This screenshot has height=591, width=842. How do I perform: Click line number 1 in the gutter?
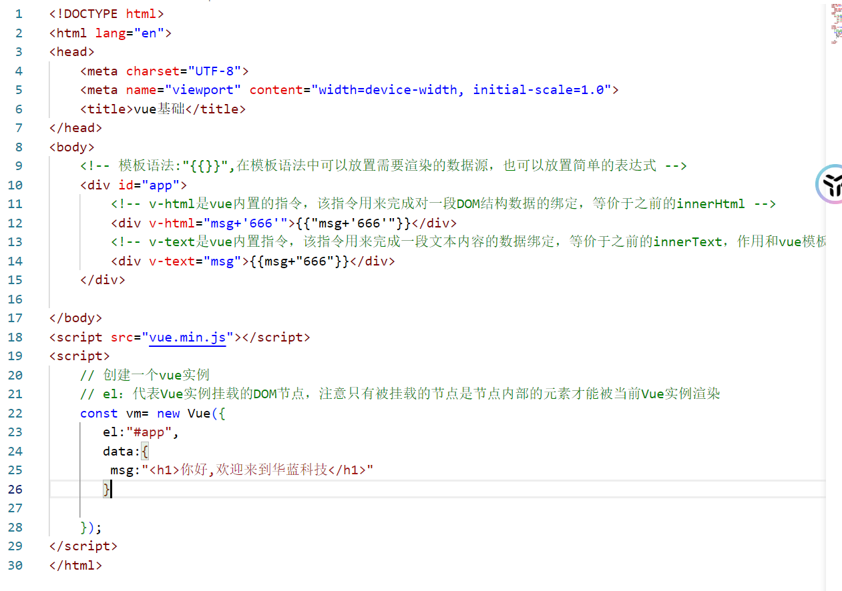pos(19,13)
